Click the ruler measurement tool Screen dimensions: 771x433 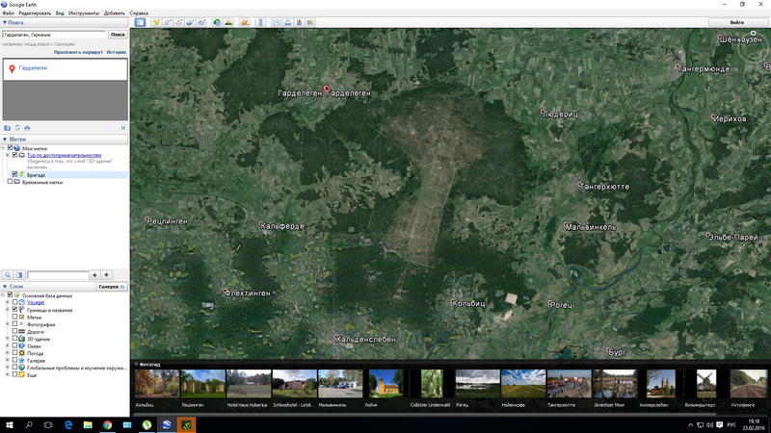[260, 21]
